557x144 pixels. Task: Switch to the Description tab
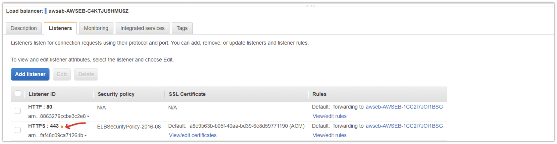point(24,28)
